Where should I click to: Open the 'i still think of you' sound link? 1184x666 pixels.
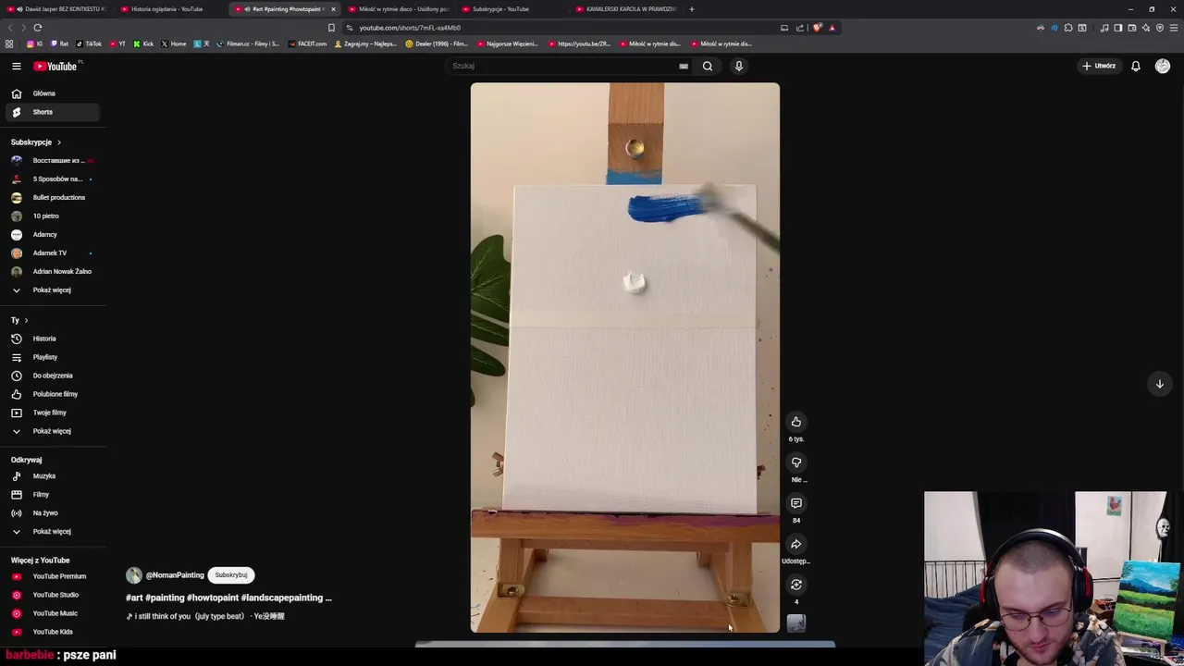(x=205, y=616)
